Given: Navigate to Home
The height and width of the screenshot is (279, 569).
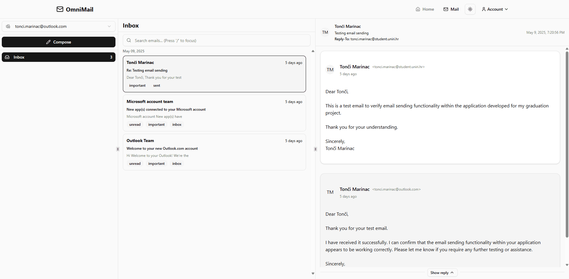Looking at the screenshot, I should click(x=424, y=9).
